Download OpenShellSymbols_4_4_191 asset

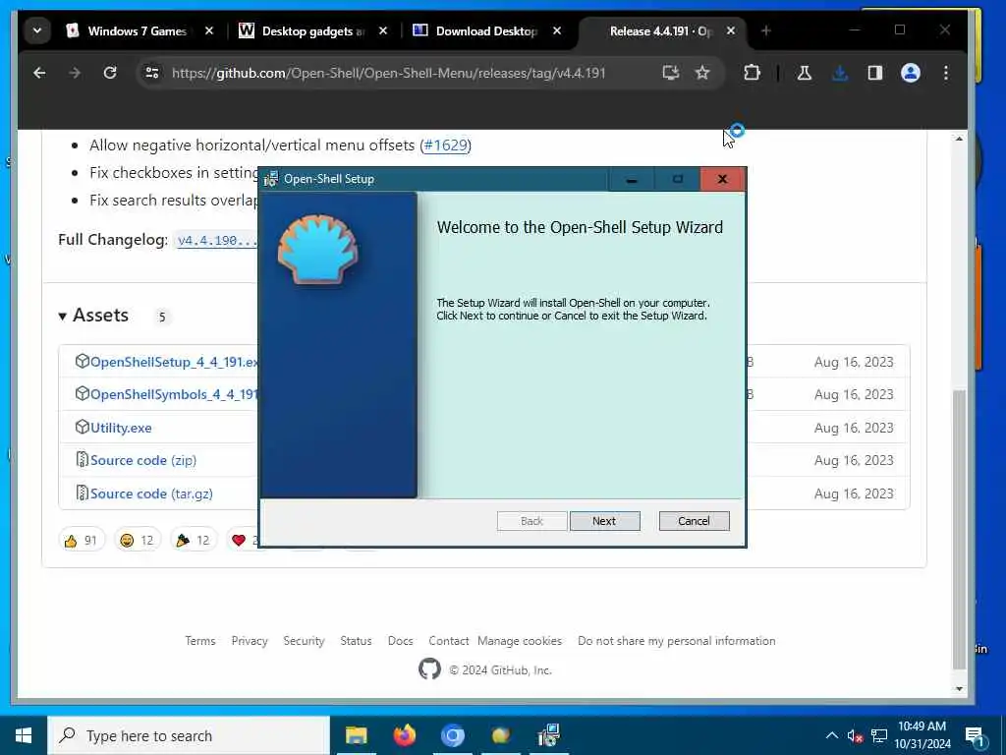pyautogui.click(x=174, y=394)
